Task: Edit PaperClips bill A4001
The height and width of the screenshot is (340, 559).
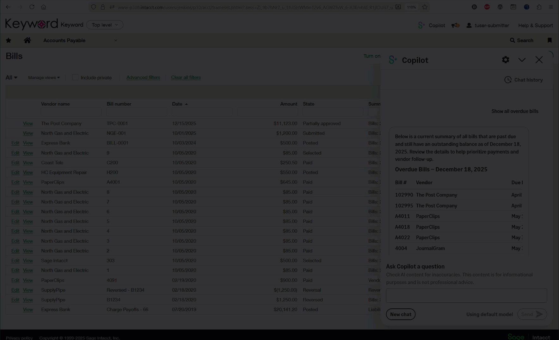Action: point(15,182)
